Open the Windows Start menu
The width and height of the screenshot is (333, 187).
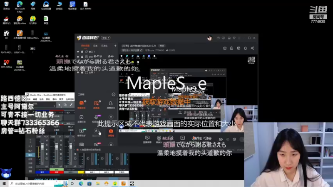click(x=4, y=184)
